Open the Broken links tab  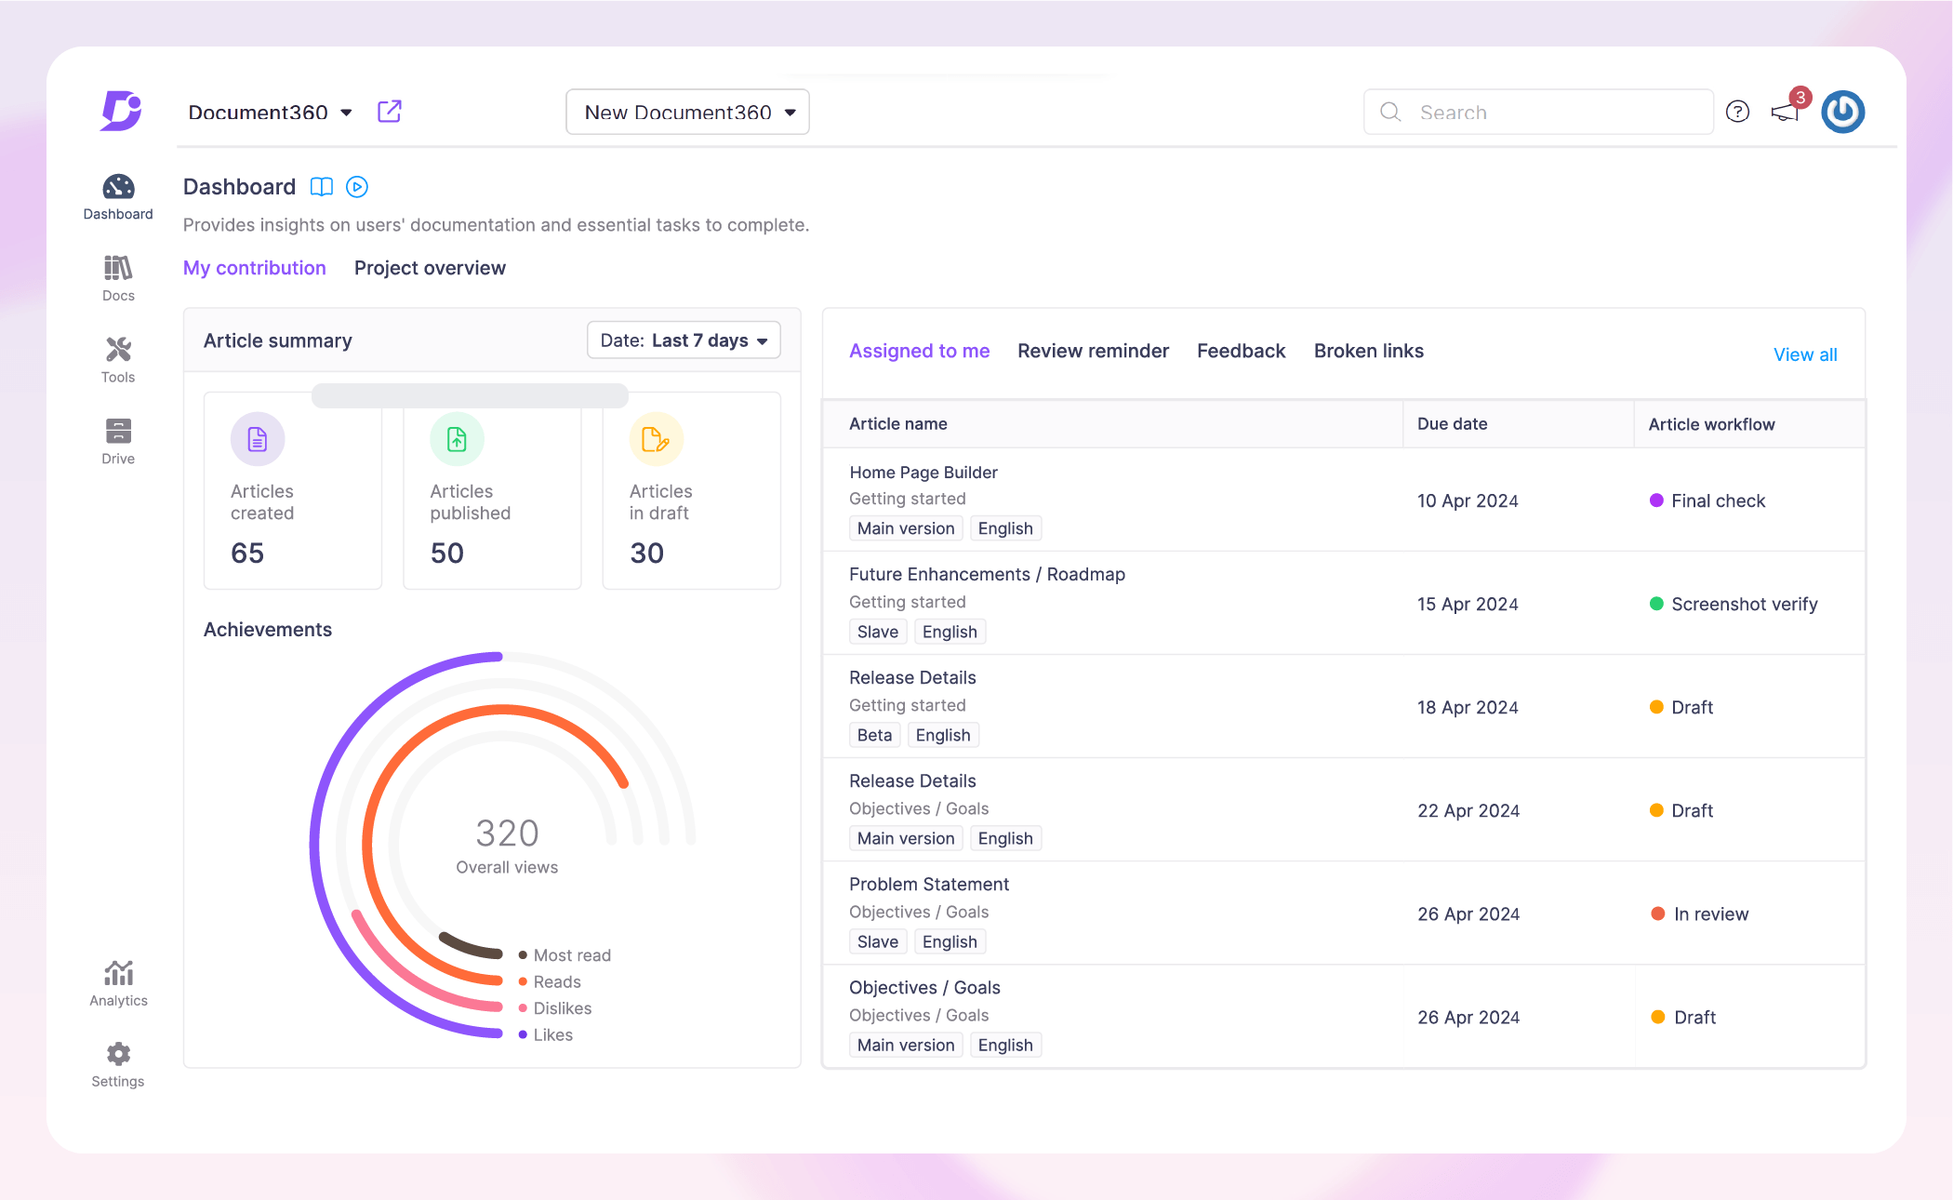pyautogui.click(x=1369, y=351)
